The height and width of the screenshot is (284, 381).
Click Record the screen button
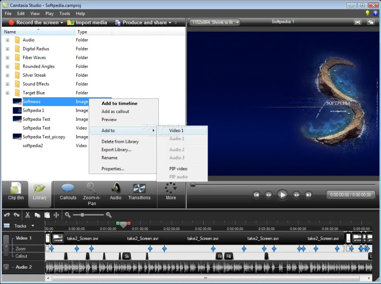point(35,23)
